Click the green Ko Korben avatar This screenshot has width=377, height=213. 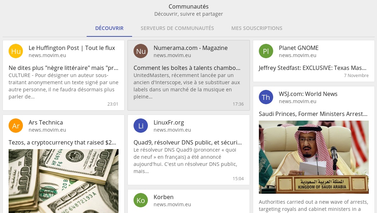tap(141, 200)
